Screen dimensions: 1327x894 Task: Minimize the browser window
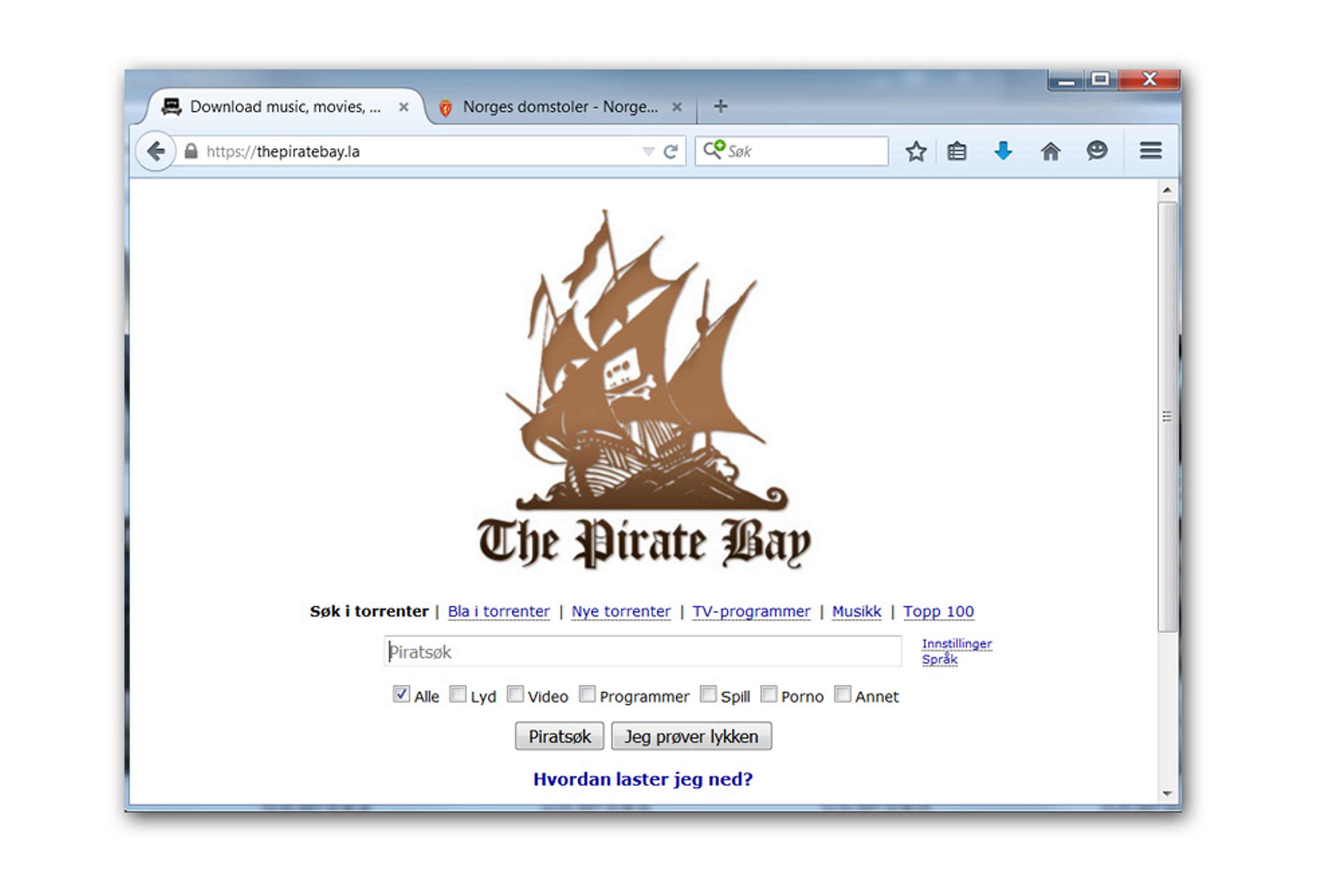[1066, 81]
